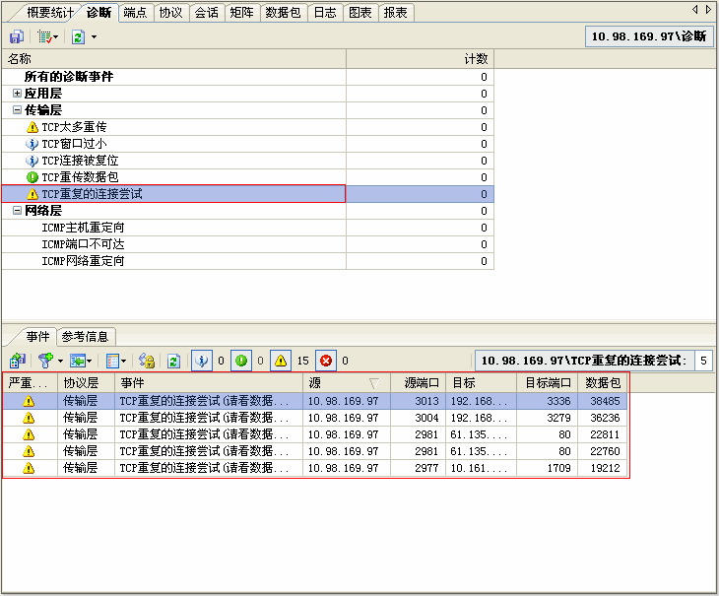Toggle the yellow warning severity filter button

[x=281, y=361]
